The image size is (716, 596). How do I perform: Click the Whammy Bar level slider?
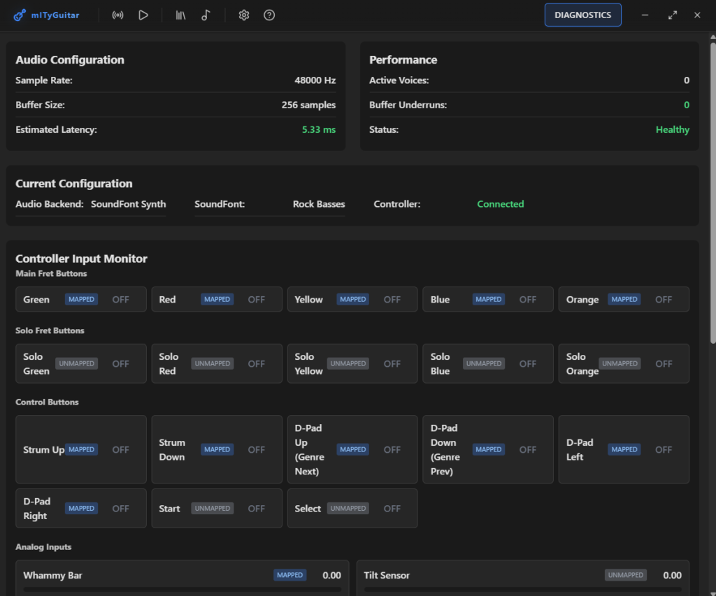pos(182,589)
